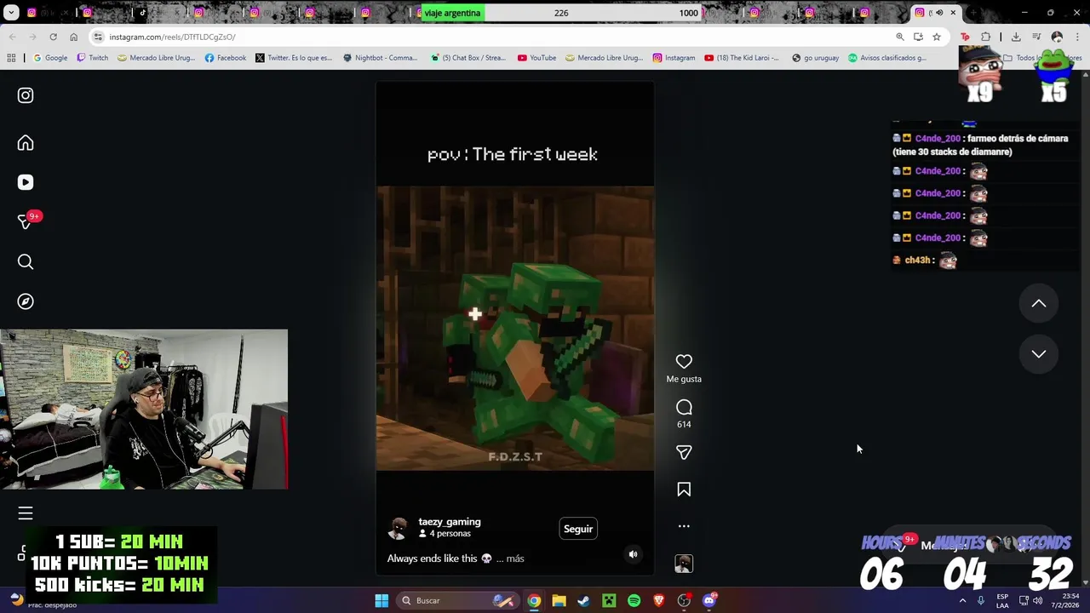Expand the caption with 'más'
The width and height of the screenshot is (1090, 613).
pyautogui.click(x=515, y=559)
